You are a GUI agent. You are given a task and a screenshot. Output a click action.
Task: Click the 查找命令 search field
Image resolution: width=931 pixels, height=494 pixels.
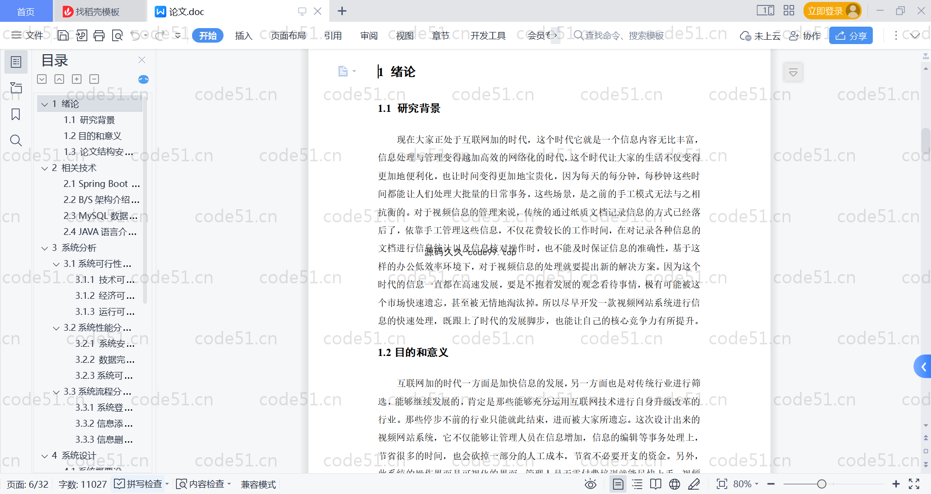(x=619, y=35)
